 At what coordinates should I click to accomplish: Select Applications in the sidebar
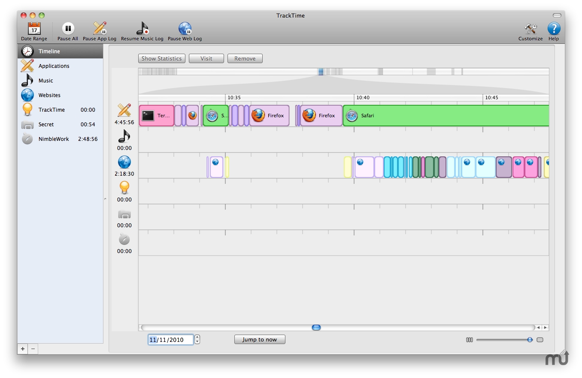point(54,66)
